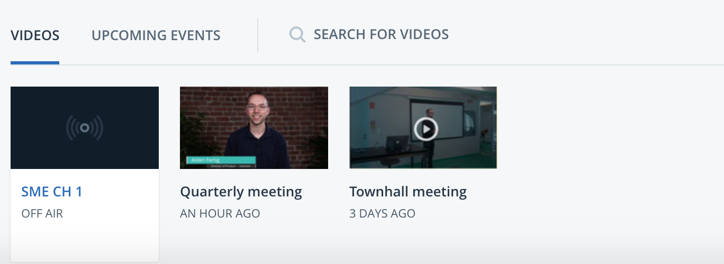The image size is (724, 264).
Task: Click the live broadcast signal icon
Action: (x=85, y=128)
